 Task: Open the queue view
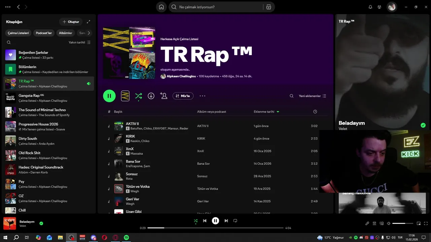tap(374, 224)
